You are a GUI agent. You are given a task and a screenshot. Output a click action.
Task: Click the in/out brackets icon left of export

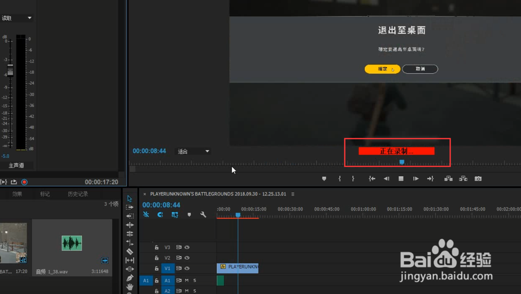pyautogui.click(x=3, y=182)
